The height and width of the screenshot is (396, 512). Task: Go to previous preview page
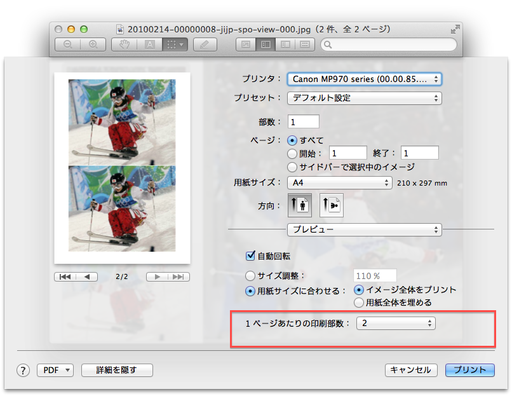tap(87, 277)
